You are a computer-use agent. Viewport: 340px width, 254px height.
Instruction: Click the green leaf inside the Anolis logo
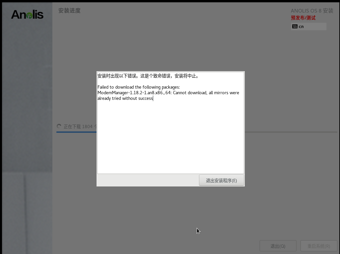[29, 15]
